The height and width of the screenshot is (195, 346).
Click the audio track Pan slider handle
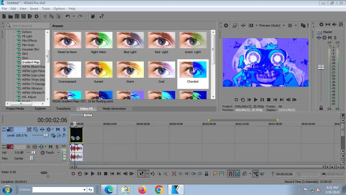coord(32,158)
